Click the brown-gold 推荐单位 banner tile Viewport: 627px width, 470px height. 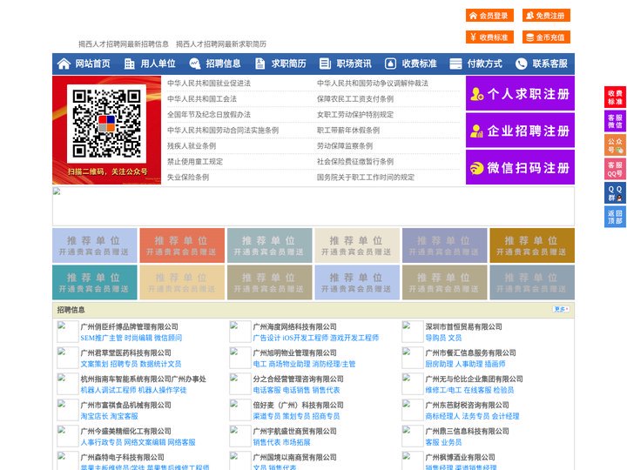point(532,245)
